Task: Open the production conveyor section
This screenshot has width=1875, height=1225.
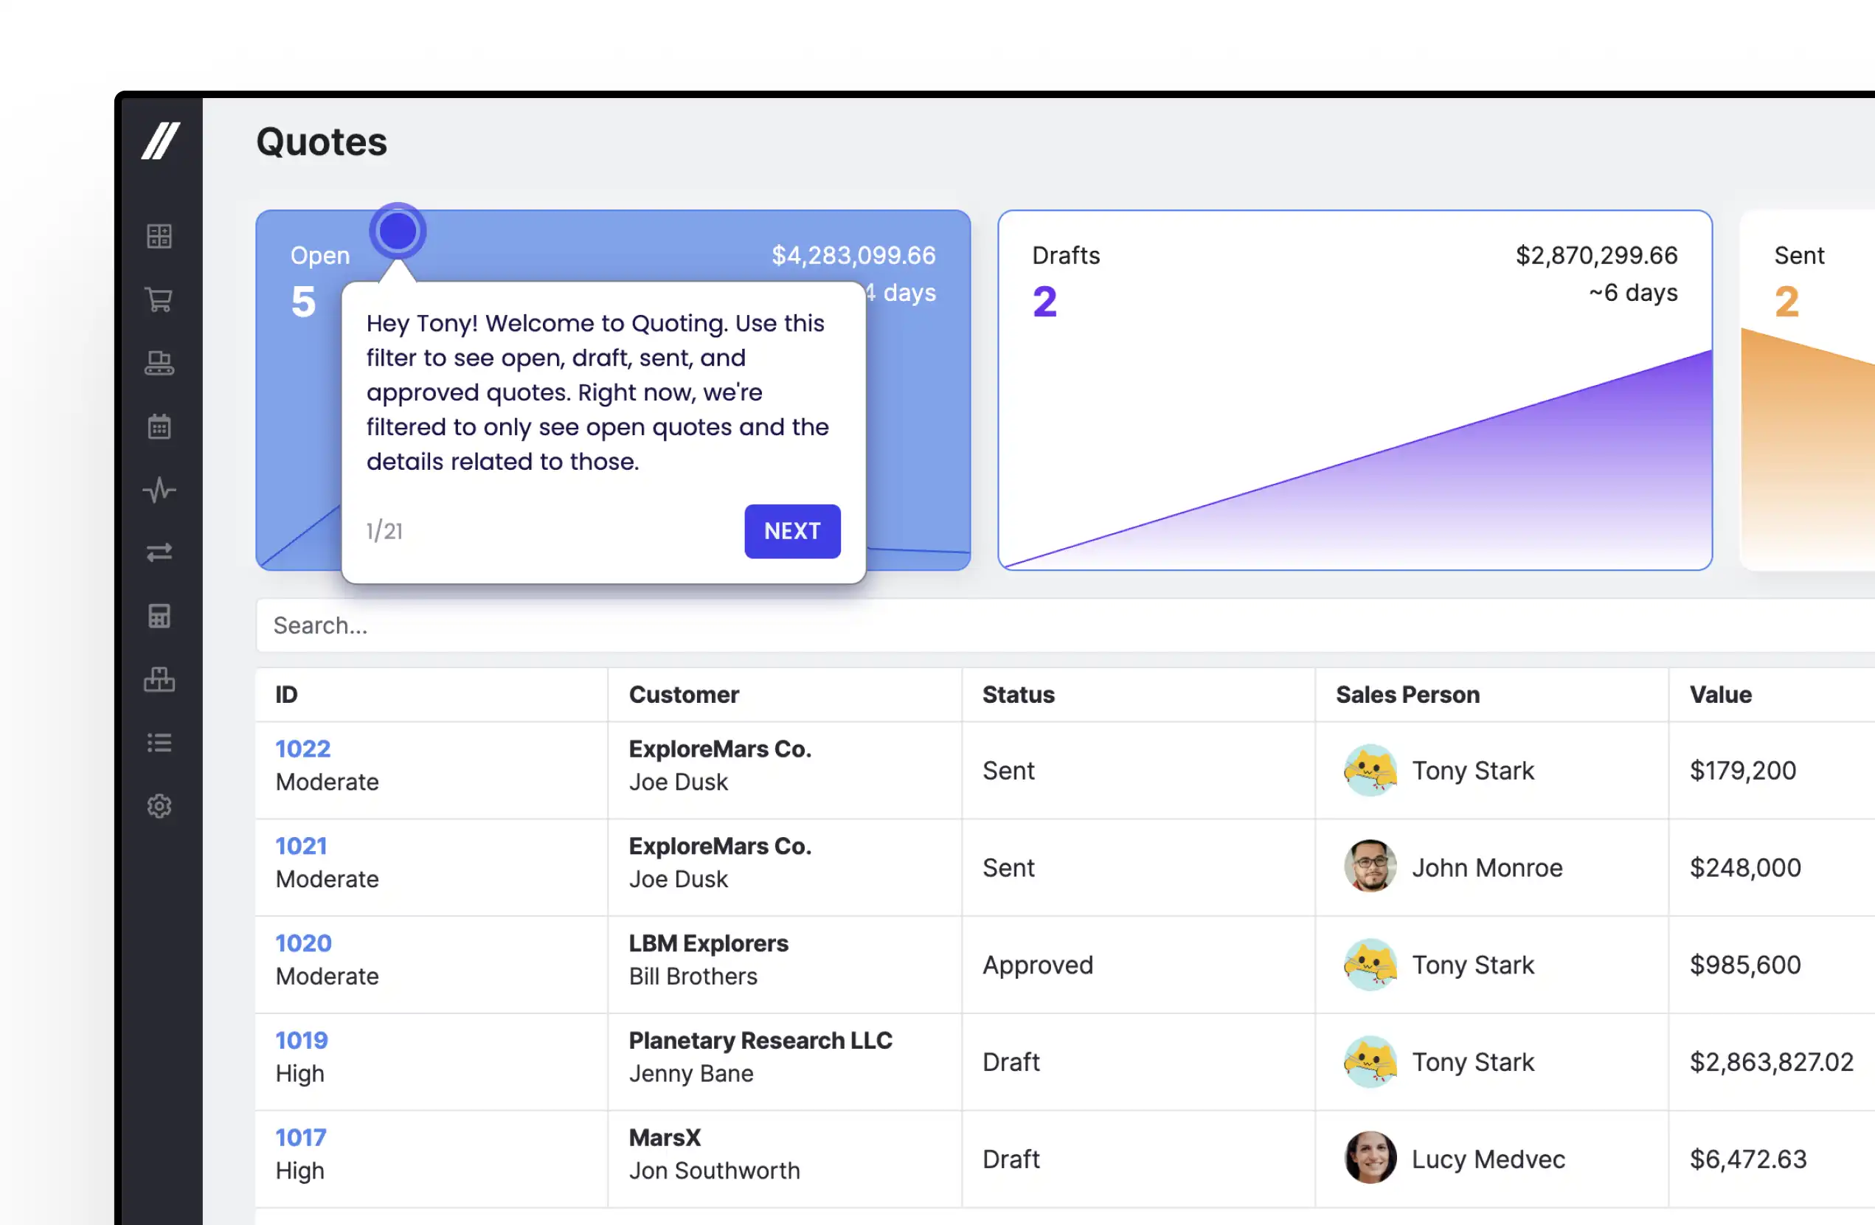Action: coord(160,362)
